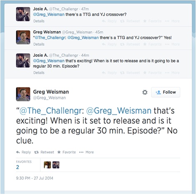Favorite the 47m Josie A. tweet
The image size is (196, 196).
coord(153,21)
